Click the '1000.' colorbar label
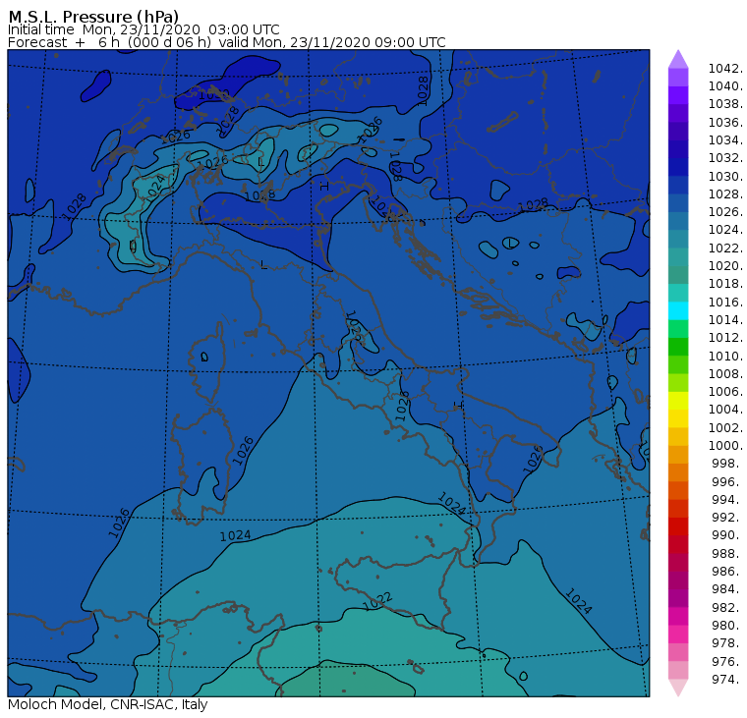Image resolution: width=747 pixels, height=718 pixels. (725, 445)
